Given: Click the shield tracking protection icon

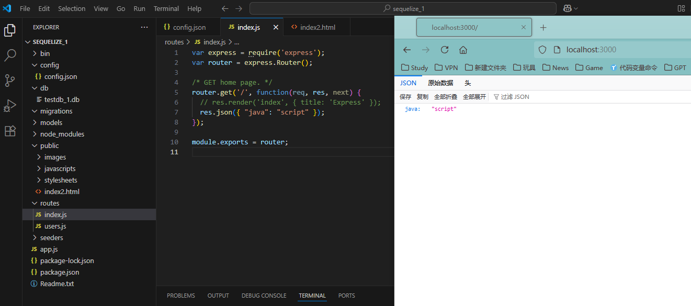Looking at the screenshot, I should pyautogui.click(x=542, y=50).
